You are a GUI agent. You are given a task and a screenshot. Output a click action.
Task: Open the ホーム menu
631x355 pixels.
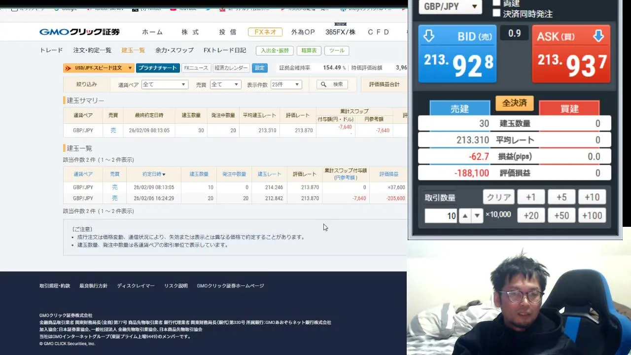(152, 32)
